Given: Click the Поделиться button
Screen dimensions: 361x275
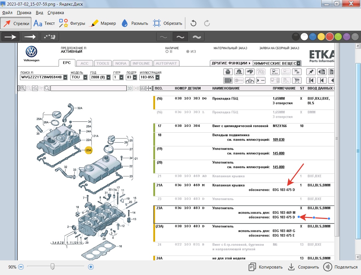Looking at the screenshot, I should (x=340, y=267).
